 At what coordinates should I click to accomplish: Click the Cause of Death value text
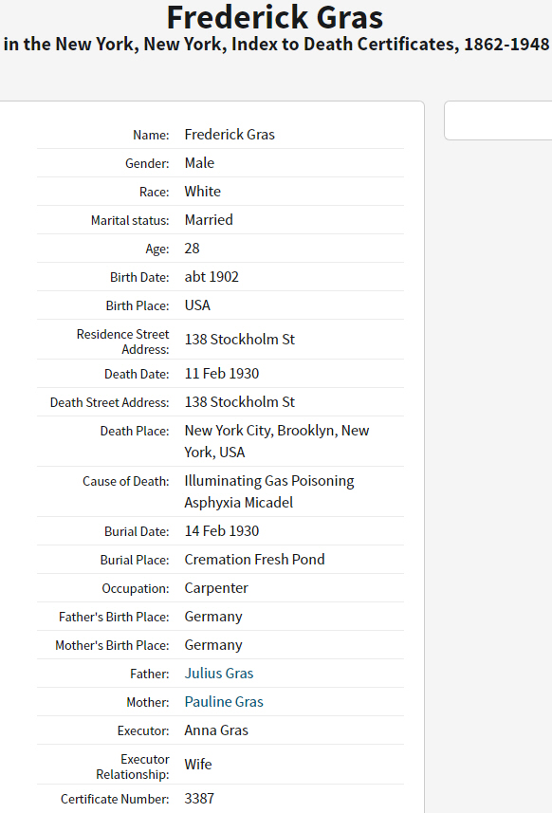click(269, 491)
